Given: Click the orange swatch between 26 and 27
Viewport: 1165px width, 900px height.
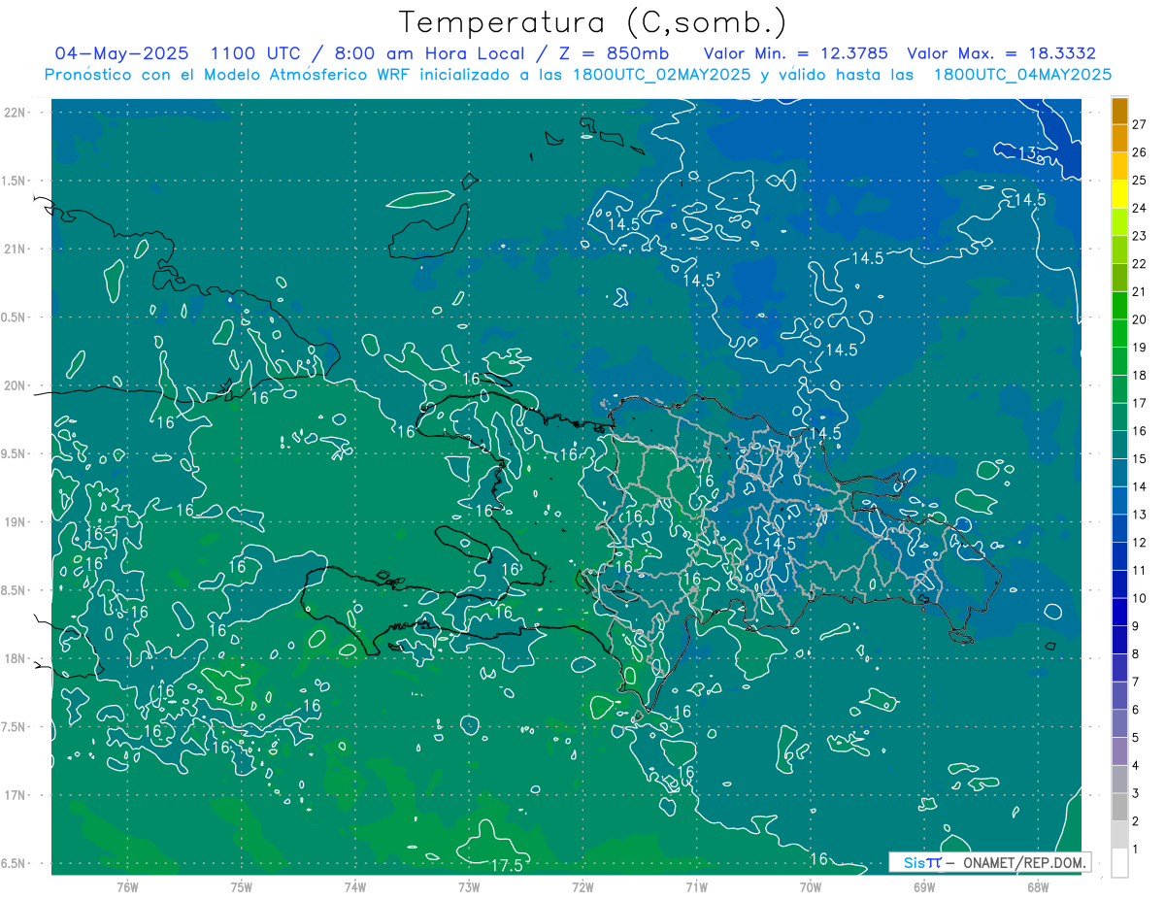Looking at the screenshot, I should (1119, 138).
